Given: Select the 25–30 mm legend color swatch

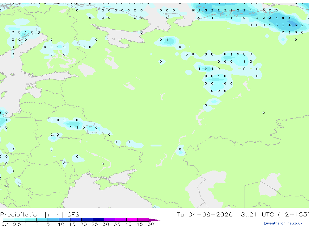Looking at the screenshot, I should (98, 220).
